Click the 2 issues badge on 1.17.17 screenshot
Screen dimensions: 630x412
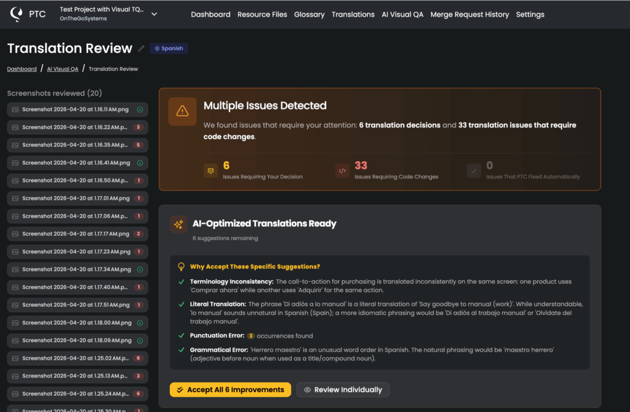(x=138, y=234)
